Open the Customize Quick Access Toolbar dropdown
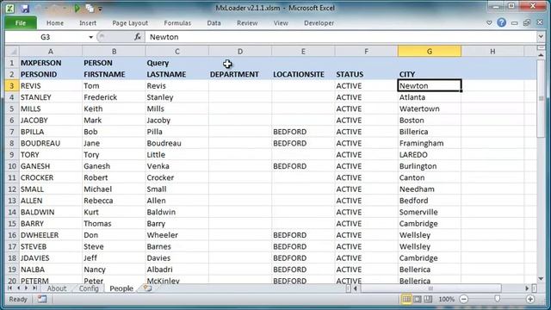551x310 pixels. (100, 9)
